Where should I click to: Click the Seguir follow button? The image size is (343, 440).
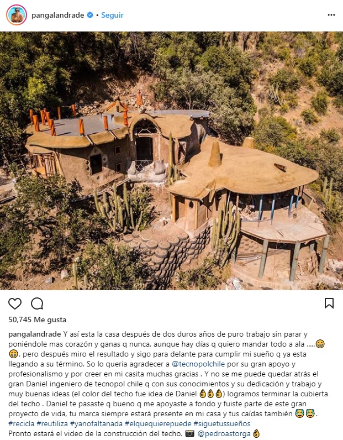pos(112,15)
